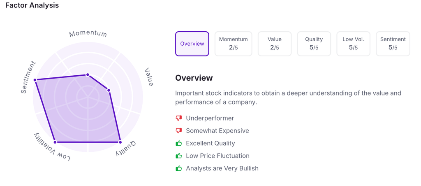This screenshot has height=186, width=421.
Task: Click the Quality data point on radar chart
Action: click(x=120, y=142)
